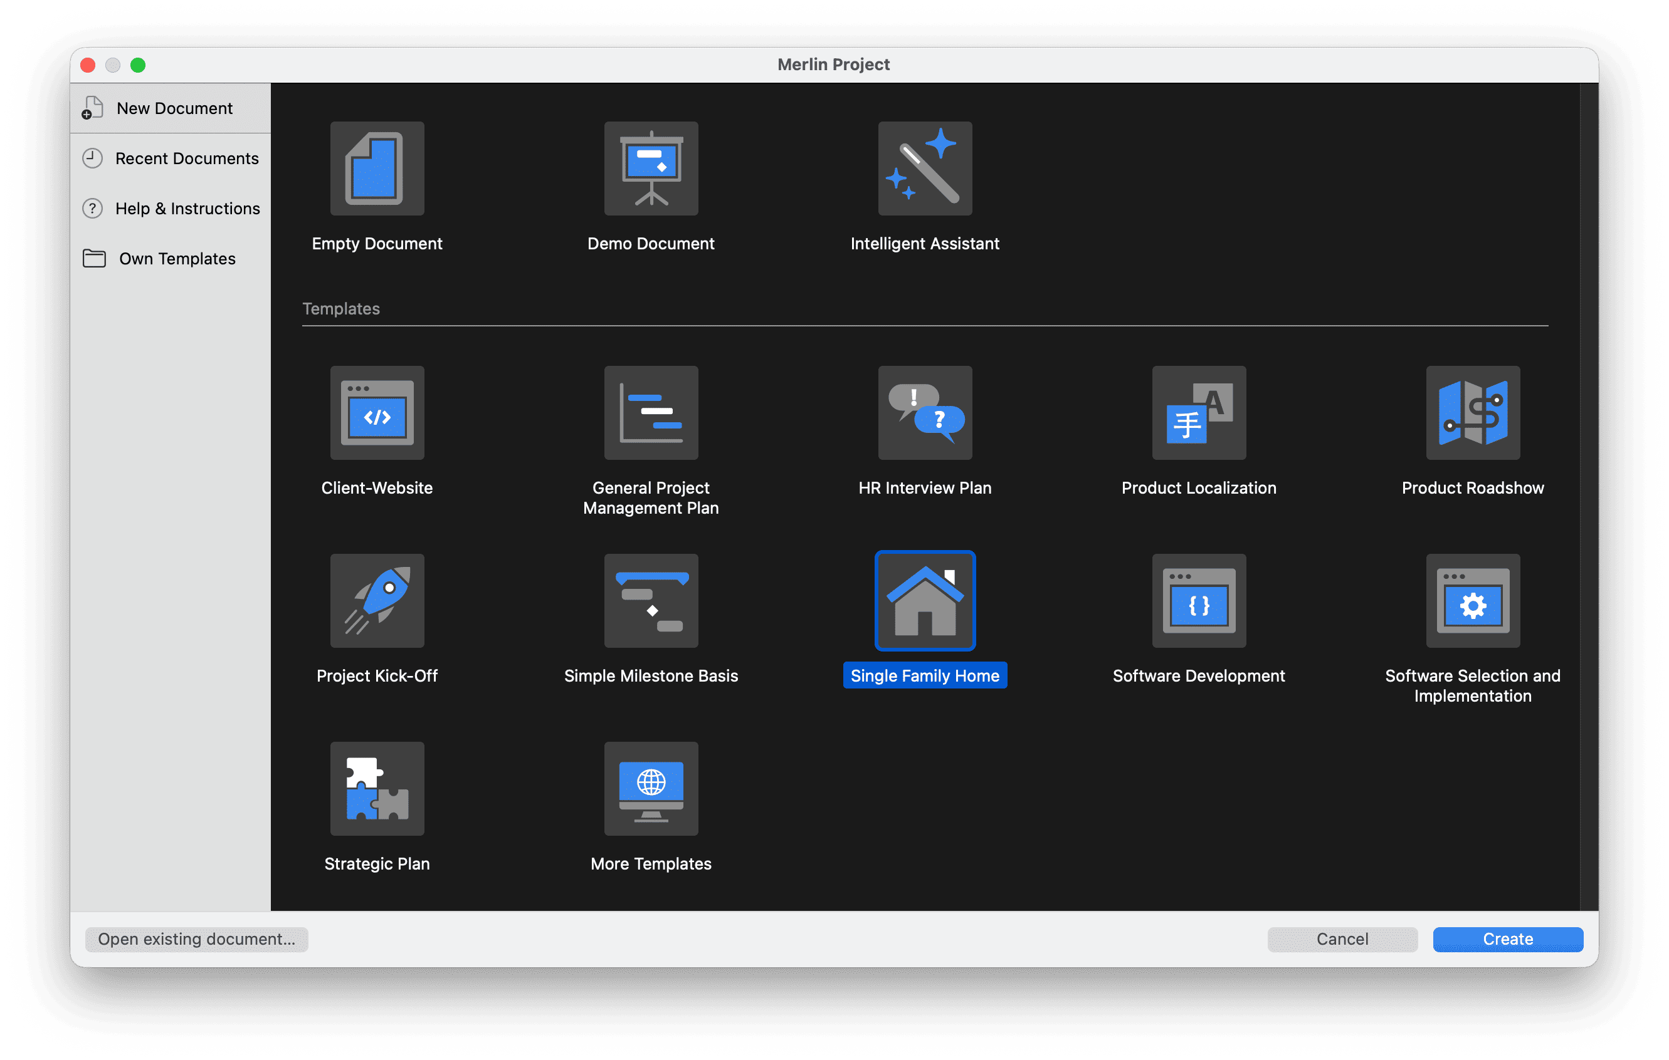
Task: Click the HR Interview Plan label
Action: (925, 488)
